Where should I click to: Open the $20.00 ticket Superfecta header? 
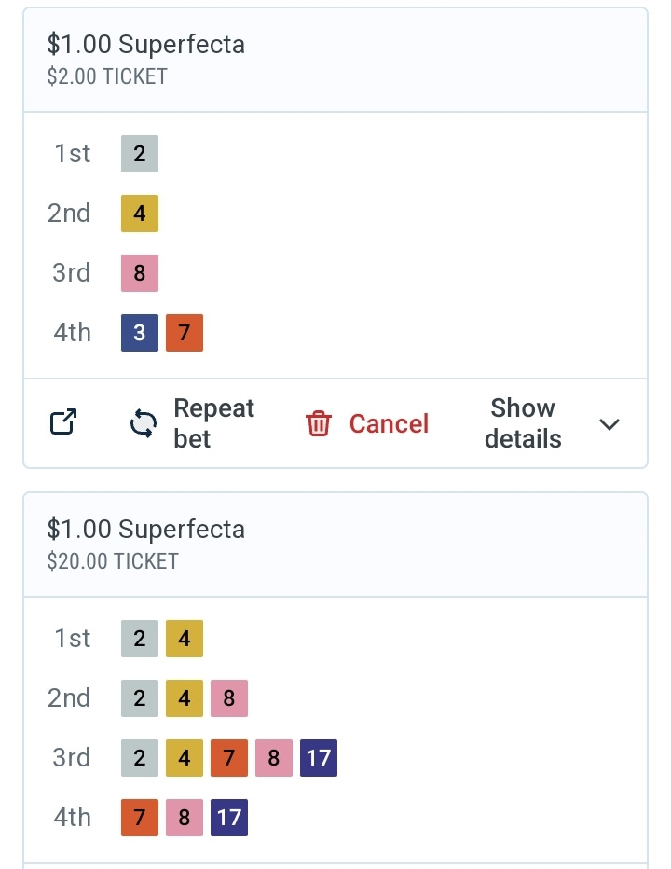[x=335, y=545]
